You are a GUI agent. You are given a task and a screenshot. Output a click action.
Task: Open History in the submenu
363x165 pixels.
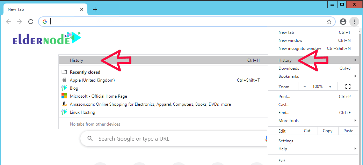pos(163,60)
